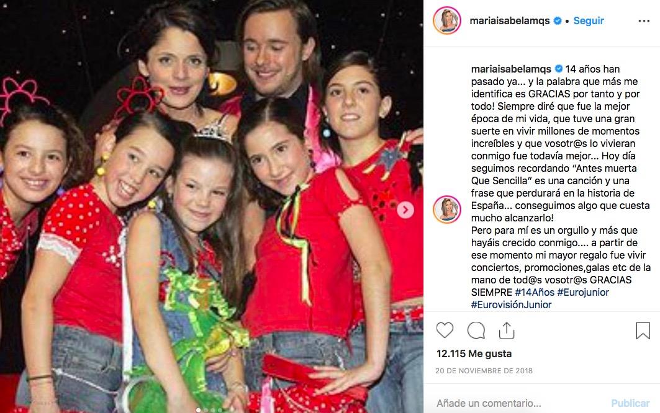
Task: Open mariaisabelamqs profile picture in the header
Action: click(x=446, y=20)
